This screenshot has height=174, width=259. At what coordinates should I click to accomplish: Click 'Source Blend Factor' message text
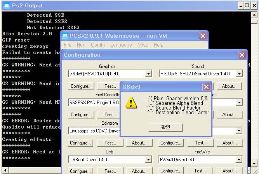tap(178, 108)
